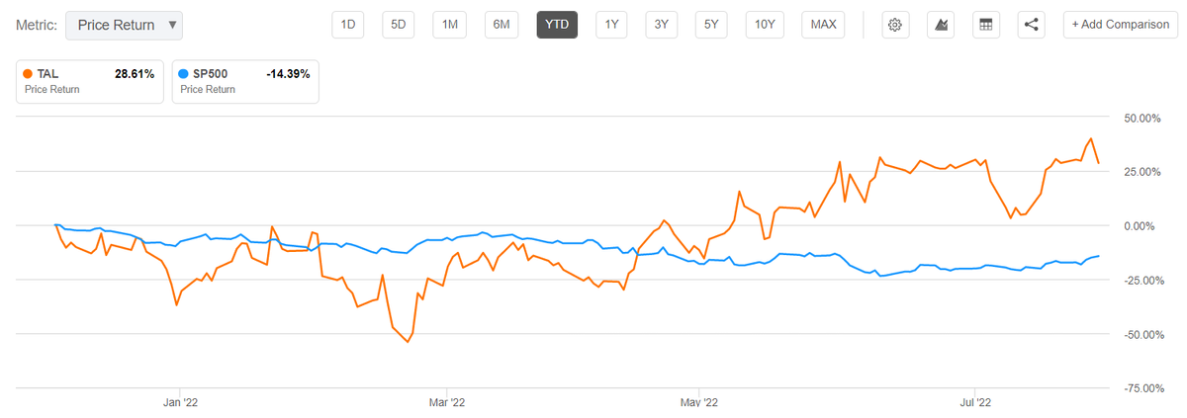Select the 5Y time range
The height and width of the screenshot is (418, 1187).
(710, 25)
